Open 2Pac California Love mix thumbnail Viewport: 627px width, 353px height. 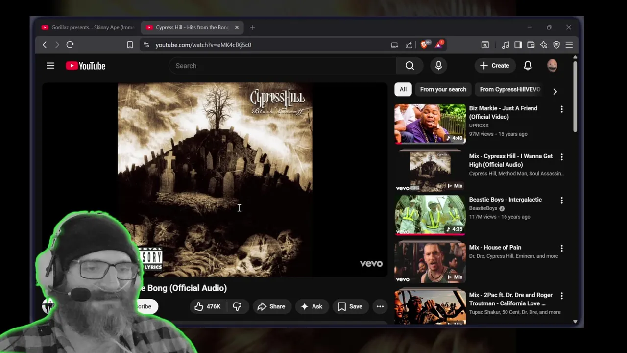coord(430,307)
